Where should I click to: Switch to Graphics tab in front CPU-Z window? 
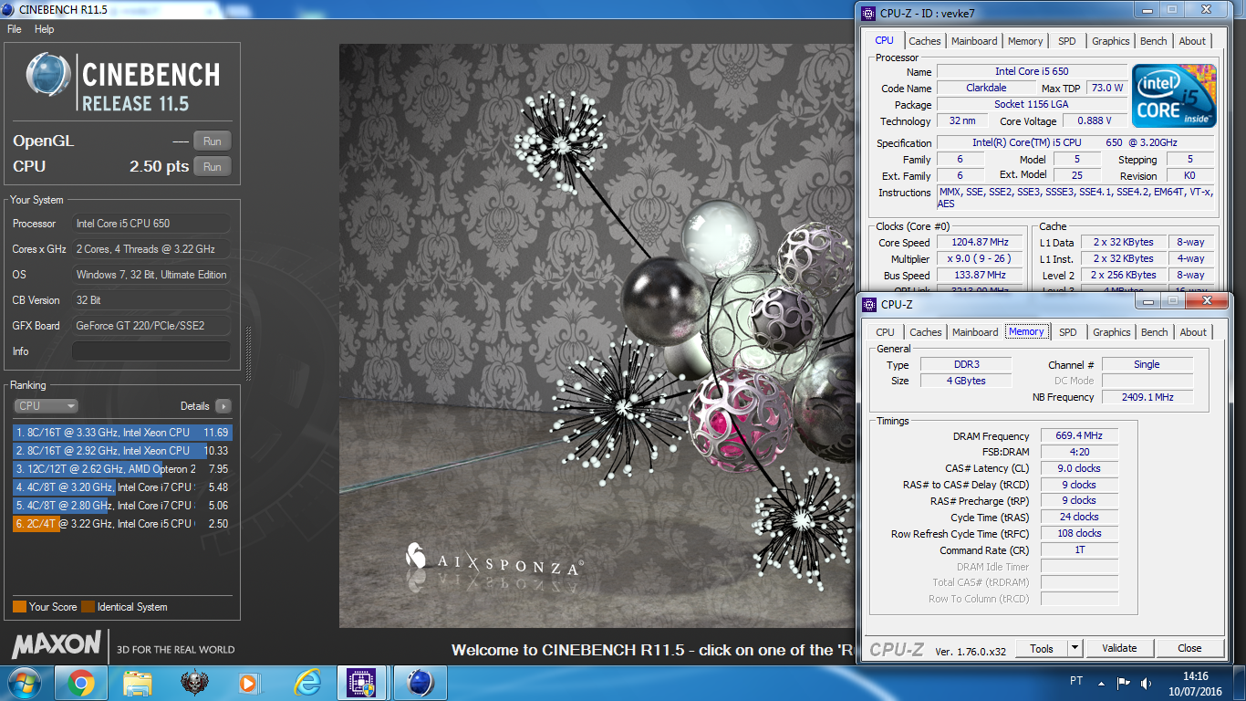1112,332
